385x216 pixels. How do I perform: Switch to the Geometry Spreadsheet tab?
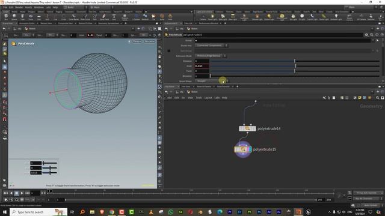108,23
